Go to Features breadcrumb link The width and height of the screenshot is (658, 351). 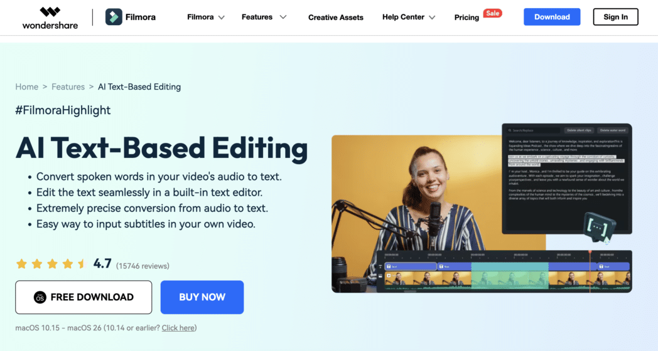click(x=68, y=86)
